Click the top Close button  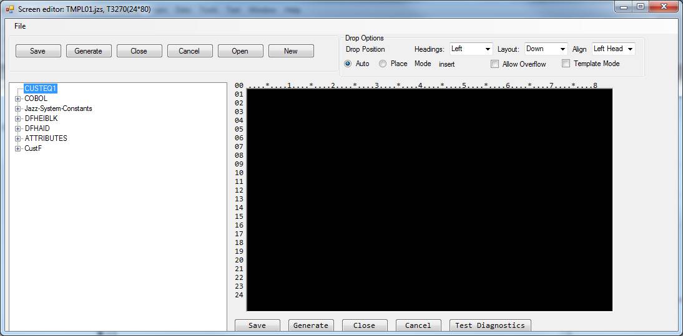(139, 51)
